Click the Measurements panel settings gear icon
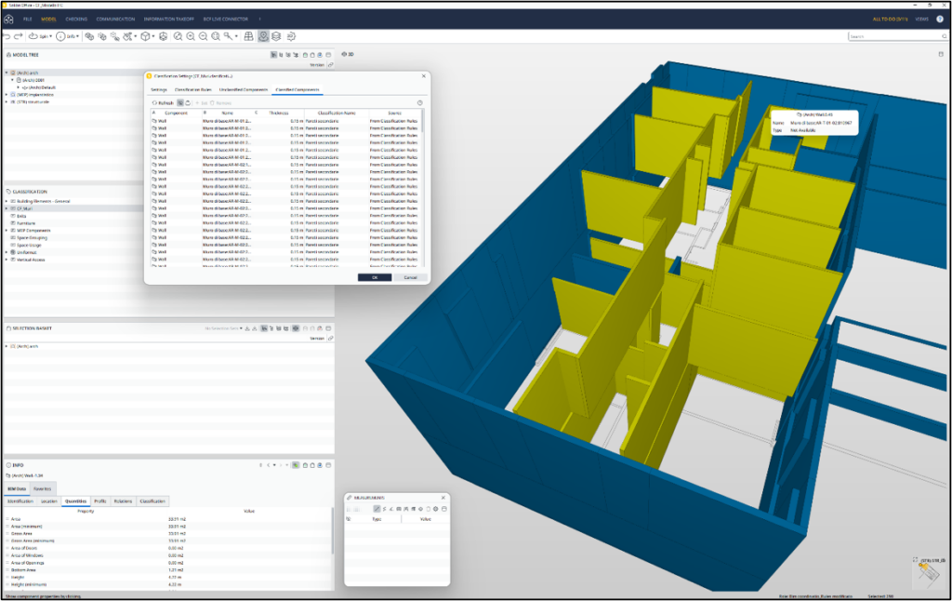Screen dimensions: 952x601 tap(435, 509)
